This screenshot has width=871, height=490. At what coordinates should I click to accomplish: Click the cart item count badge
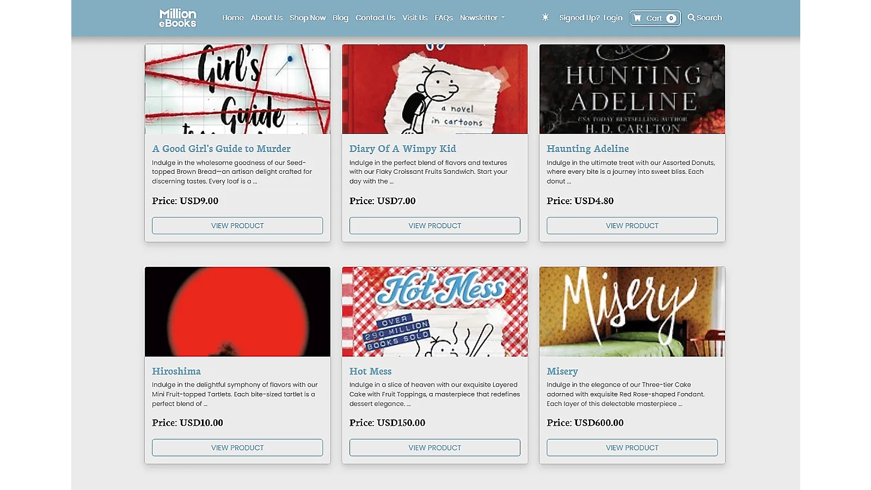tap(671, 18)
